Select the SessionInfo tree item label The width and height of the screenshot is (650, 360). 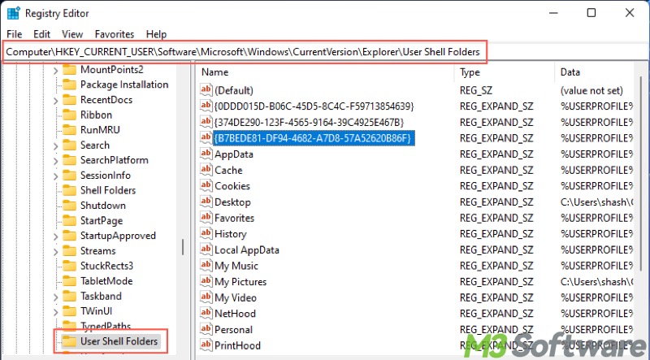(106, 176)
